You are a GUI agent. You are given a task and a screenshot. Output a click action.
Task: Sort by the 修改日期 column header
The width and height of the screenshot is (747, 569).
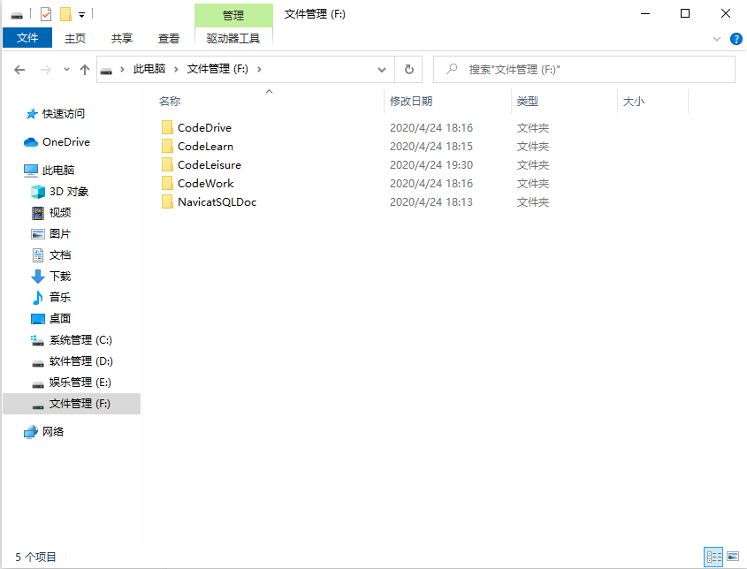pos(411,101)
